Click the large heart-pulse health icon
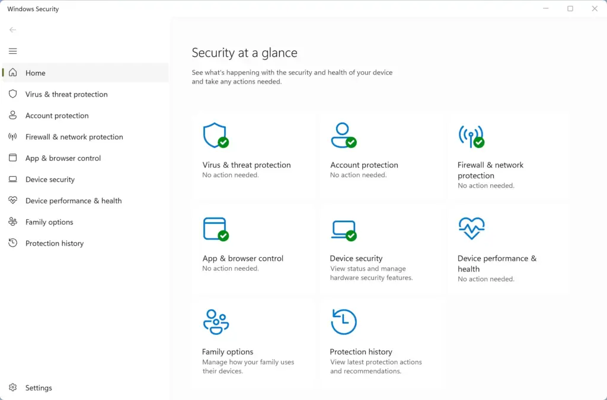607x400 pixels. (x=471, y=228)
